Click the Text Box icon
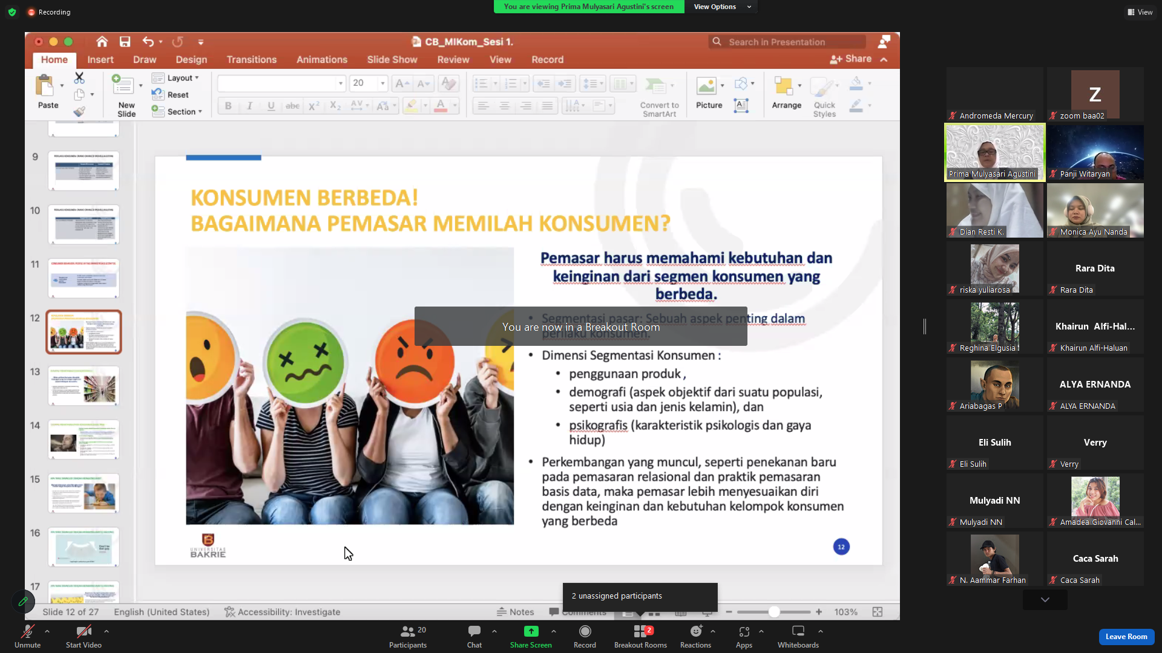This screenshot has height=653, width=1162. pos(741,106)
